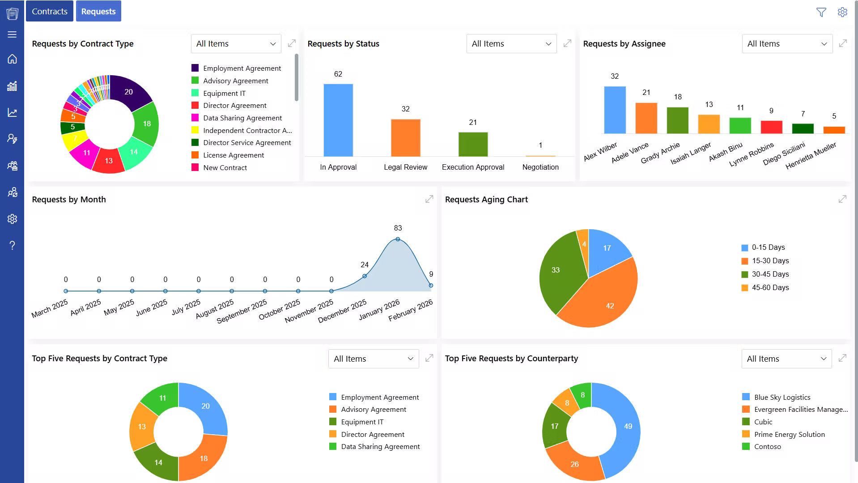Click the Legal Review bar in status chart

[x=405, y=139]
